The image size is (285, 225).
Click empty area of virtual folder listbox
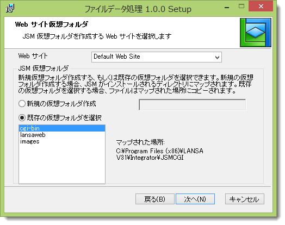(x=62, y=164)
